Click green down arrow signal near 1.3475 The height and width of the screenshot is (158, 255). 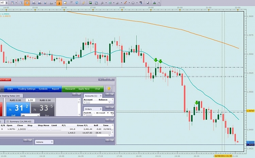coord(197,102)
